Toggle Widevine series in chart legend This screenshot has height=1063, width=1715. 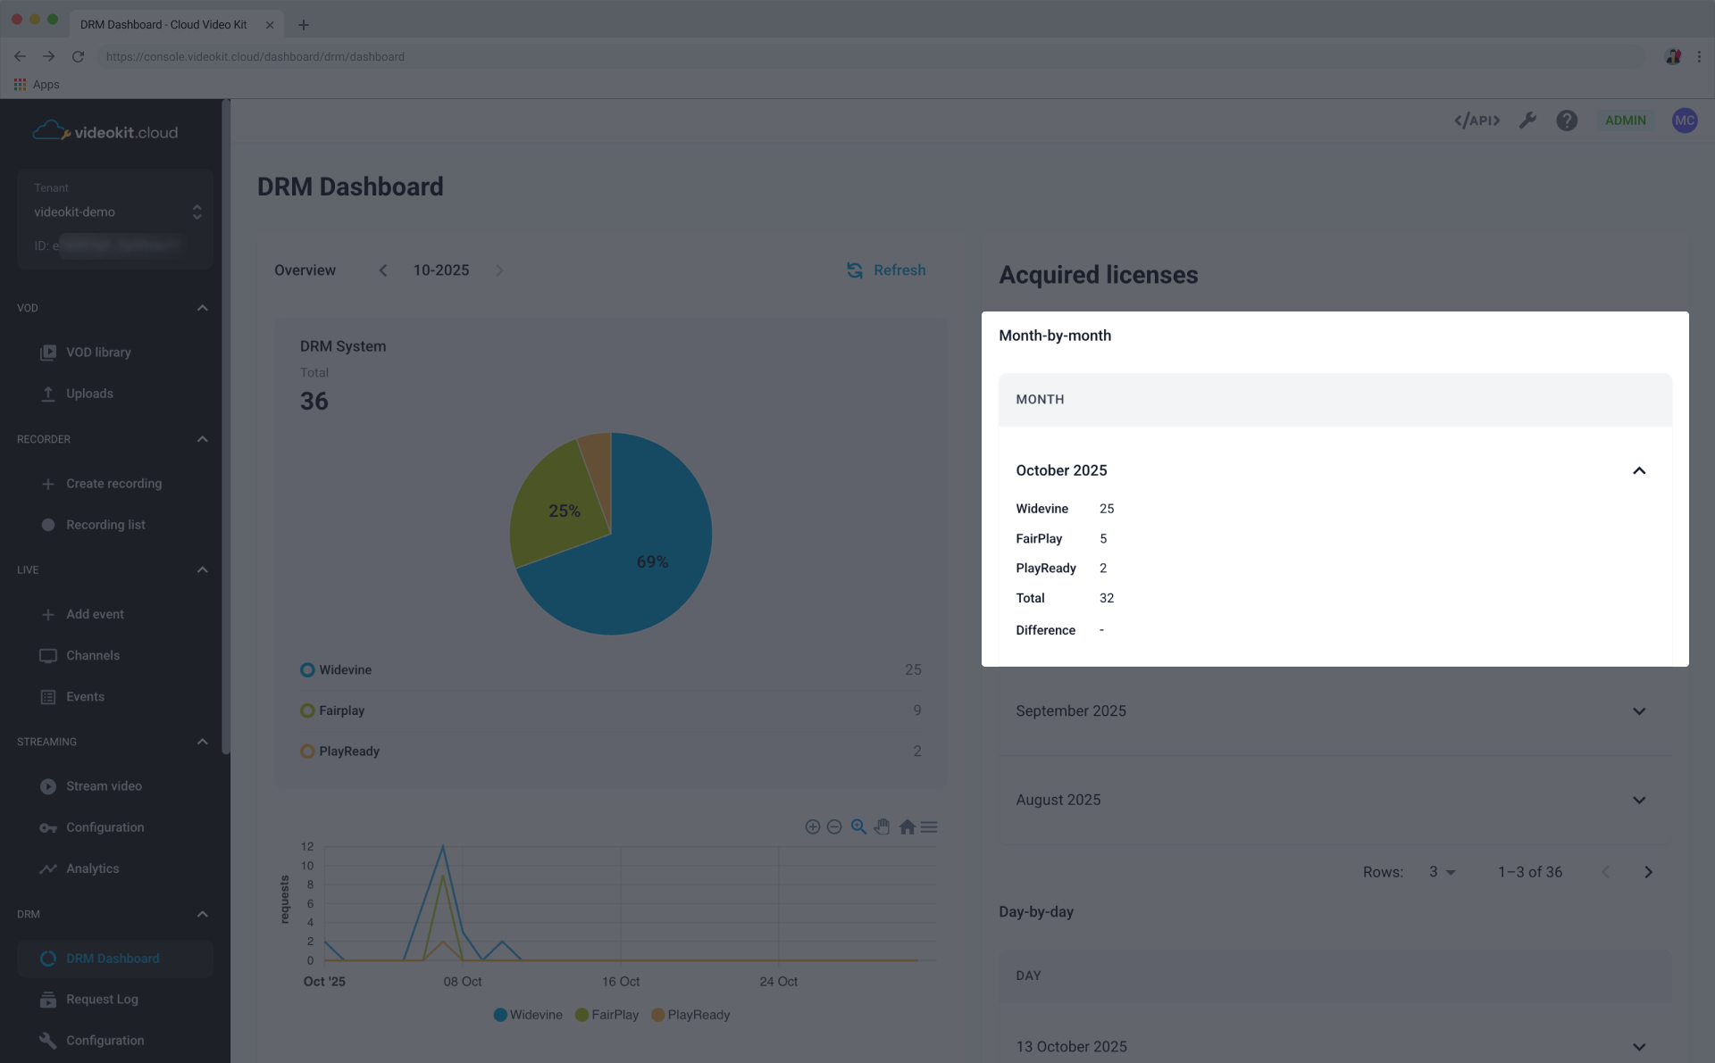tap(527, 1015)
